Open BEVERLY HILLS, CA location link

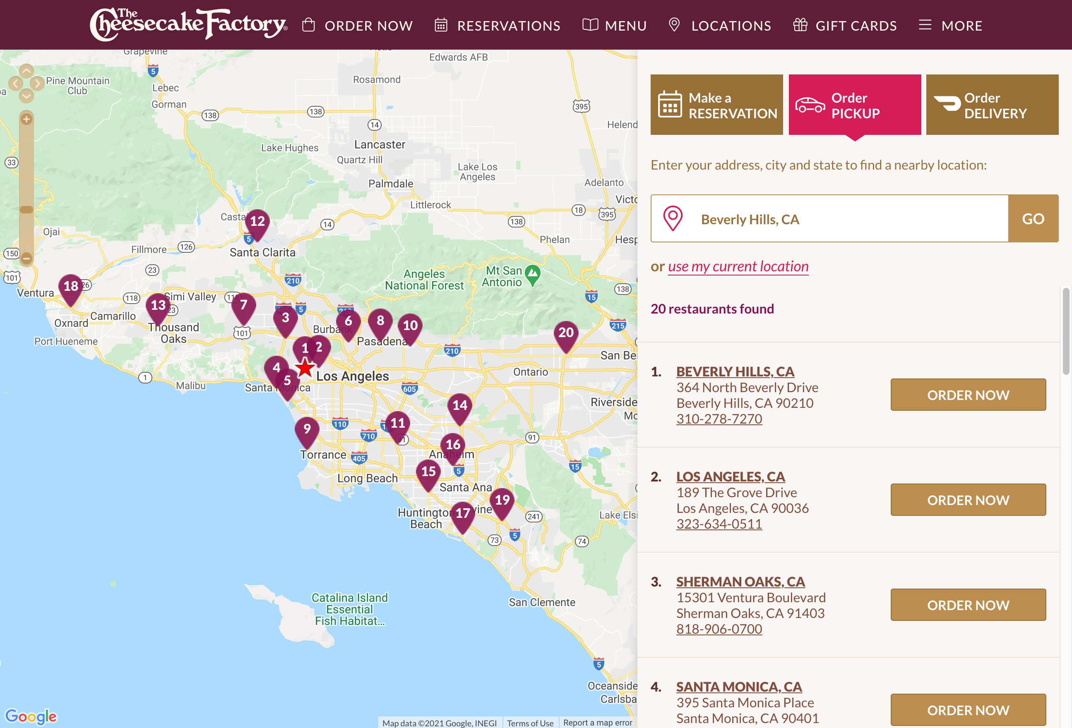tap(735, 371)
